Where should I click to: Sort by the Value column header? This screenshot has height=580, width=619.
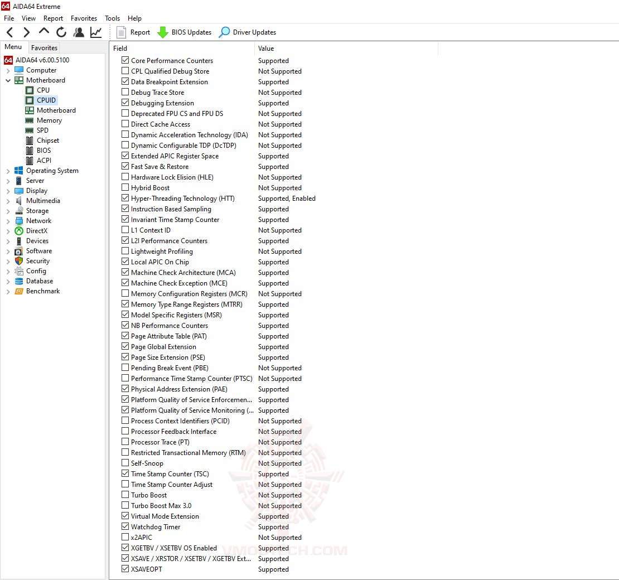tap(346, 48)
